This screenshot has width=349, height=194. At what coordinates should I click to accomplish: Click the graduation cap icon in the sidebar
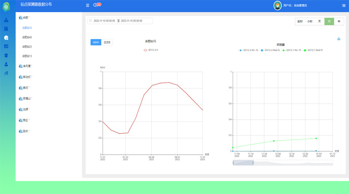click(6, 56)
